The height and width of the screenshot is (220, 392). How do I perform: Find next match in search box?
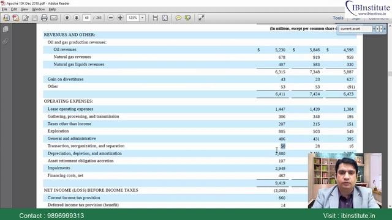pos(381,29)
